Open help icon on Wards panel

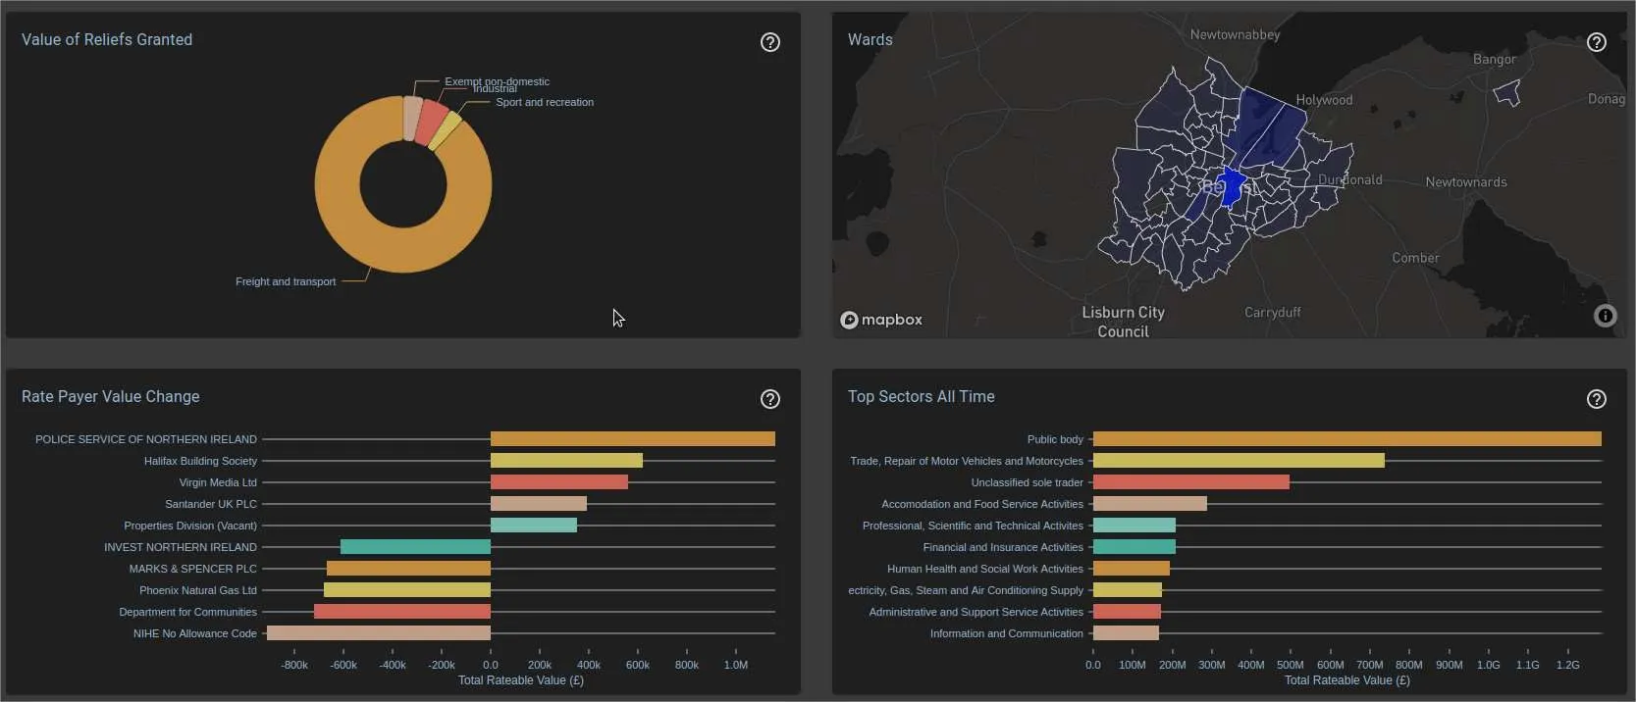click(1597, 42)
